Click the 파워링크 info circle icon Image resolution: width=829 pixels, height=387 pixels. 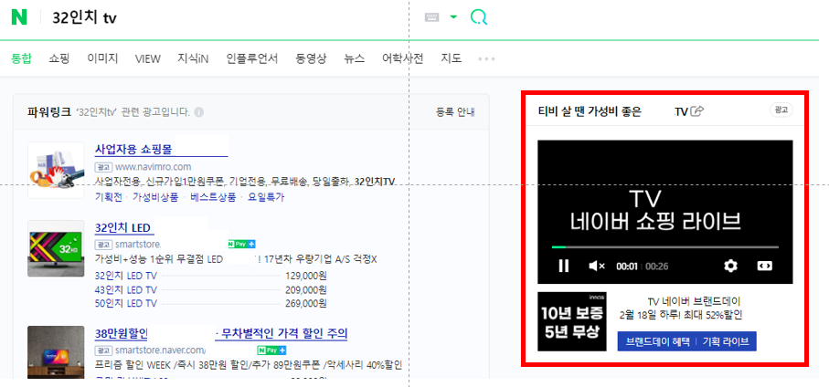point(198,112)
